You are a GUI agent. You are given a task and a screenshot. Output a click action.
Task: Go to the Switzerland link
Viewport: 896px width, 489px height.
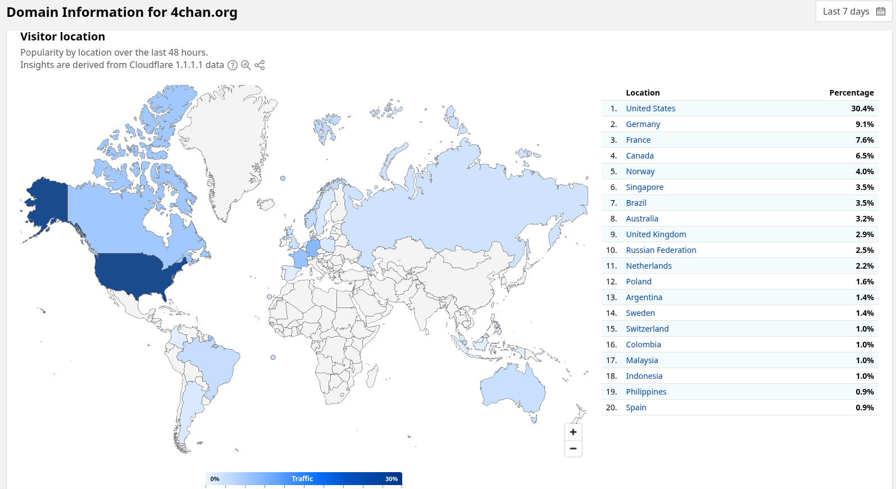[647, 329]
